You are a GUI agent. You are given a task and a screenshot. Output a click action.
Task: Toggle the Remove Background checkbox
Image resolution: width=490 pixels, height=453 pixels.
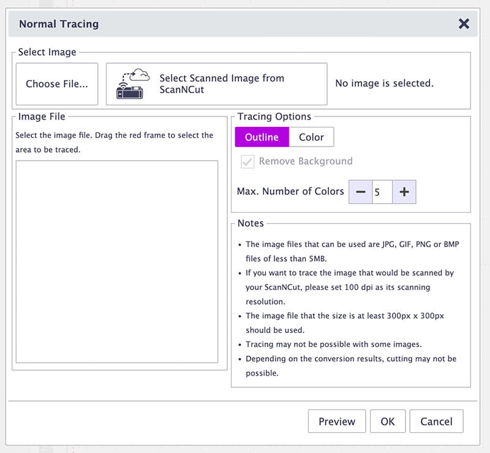coord(247,162)
